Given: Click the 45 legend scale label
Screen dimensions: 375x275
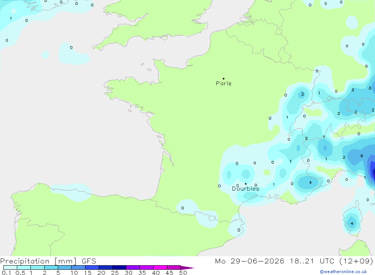Looking at the screenshot, I should tap(169, 273).
